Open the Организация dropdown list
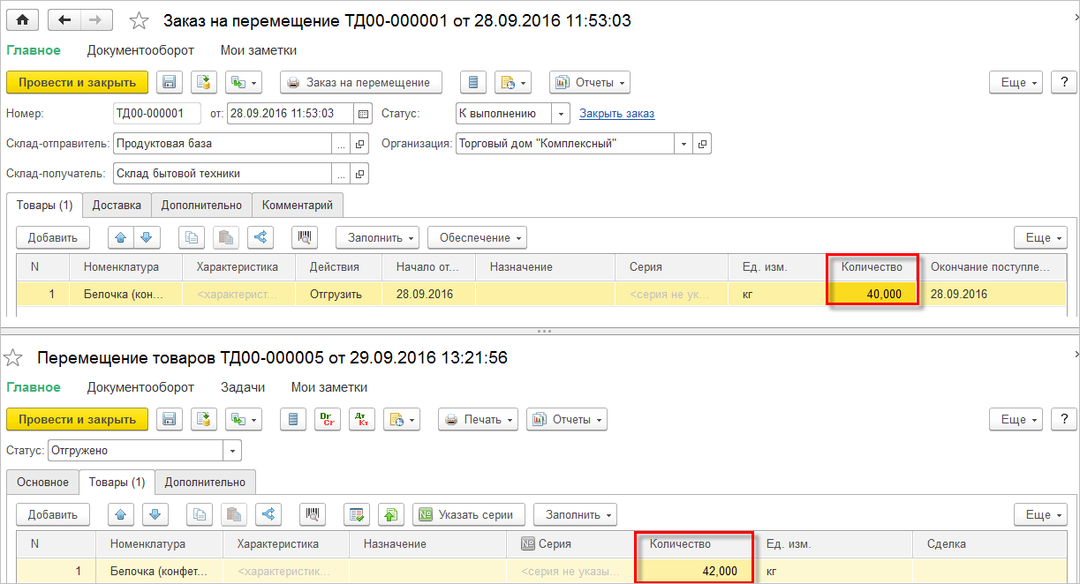The image size is (1080, 584). click(x=683, y=144)
